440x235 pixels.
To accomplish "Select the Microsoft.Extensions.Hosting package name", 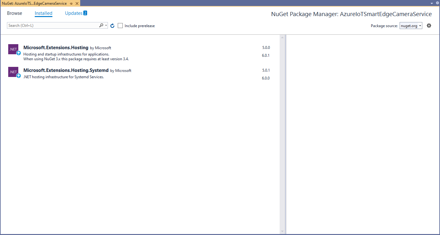I will click(x=56, y=48).
